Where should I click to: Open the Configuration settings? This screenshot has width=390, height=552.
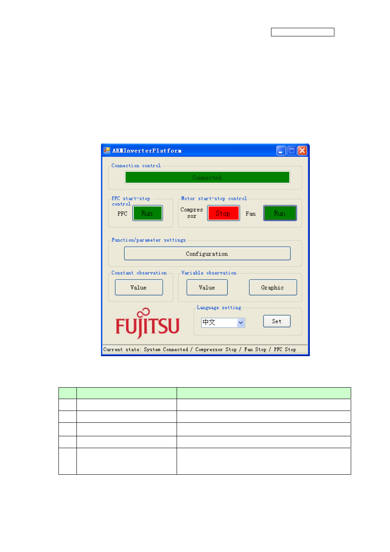point(207,254)
